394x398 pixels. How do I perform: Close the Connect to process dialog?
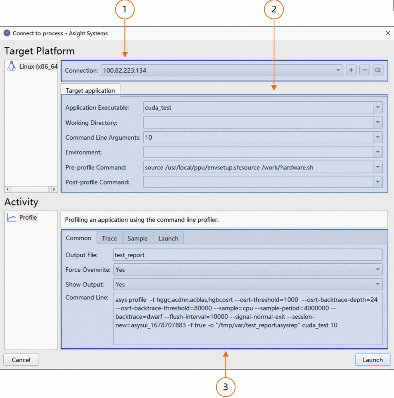[x=388, y=33]
